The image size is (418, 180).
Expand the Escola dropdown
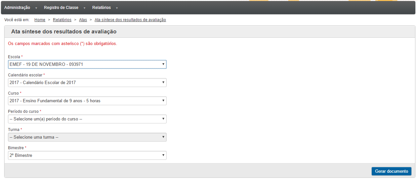point(87,64)
